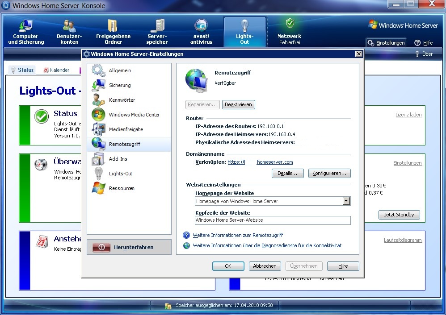The width and height of the screenshot is (446, 315).
Task: Click the Abbrechen button
Action: pyautogui.click(x=265, y=266)
